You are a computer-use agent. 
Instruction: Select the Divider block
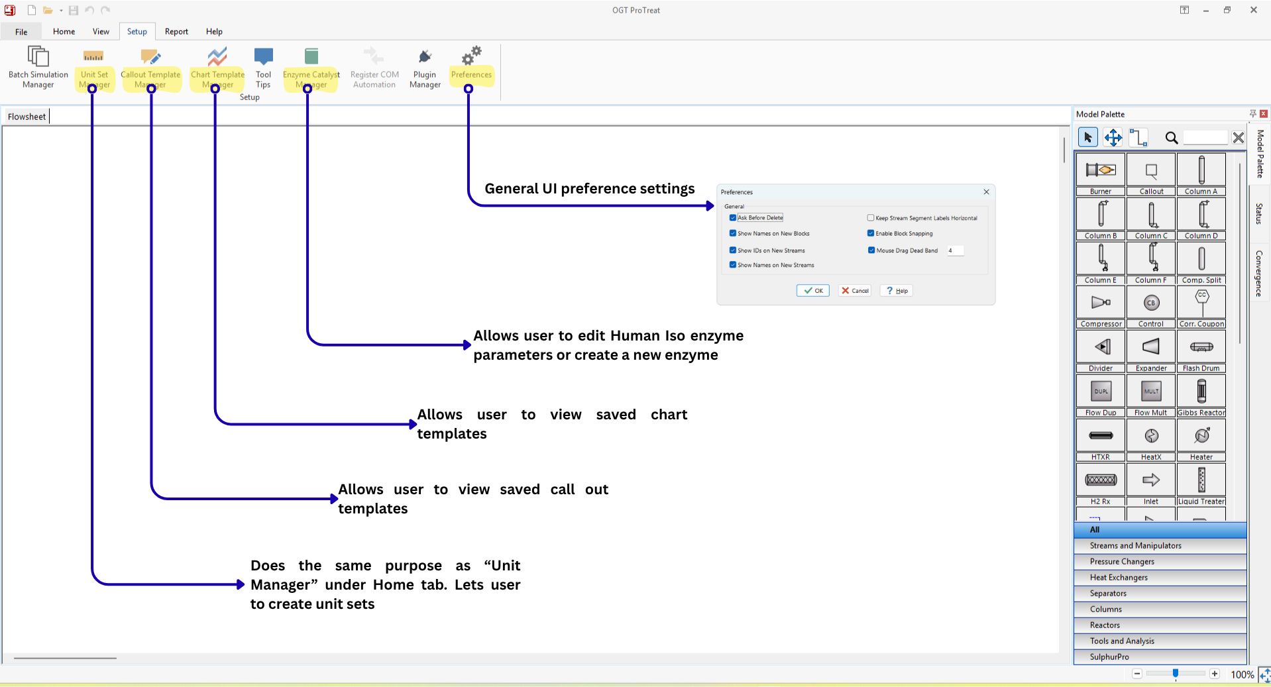click(1101, 351)
